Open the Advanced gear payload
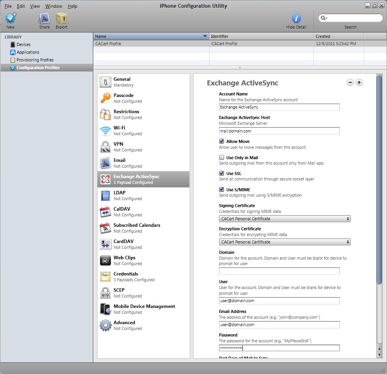 tap(106, 325)
